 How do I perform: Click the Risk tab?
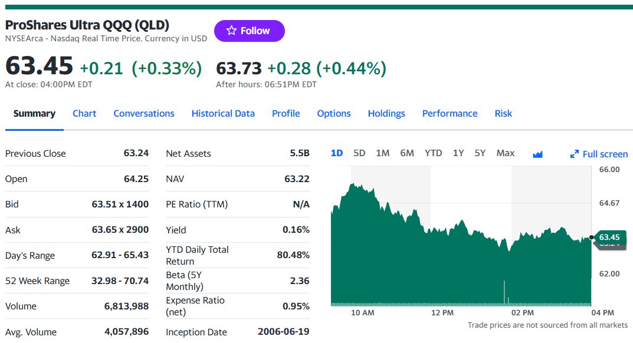click(x=503, y=113)
